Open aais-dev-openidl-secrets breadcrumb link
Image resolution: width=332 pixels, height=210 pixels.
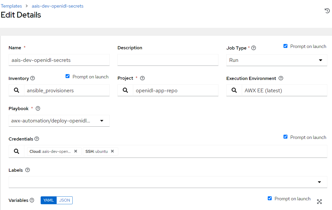click(58, 6)
